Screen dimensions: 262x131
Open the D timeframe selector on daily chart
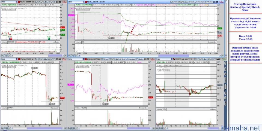tap(46, 2)
